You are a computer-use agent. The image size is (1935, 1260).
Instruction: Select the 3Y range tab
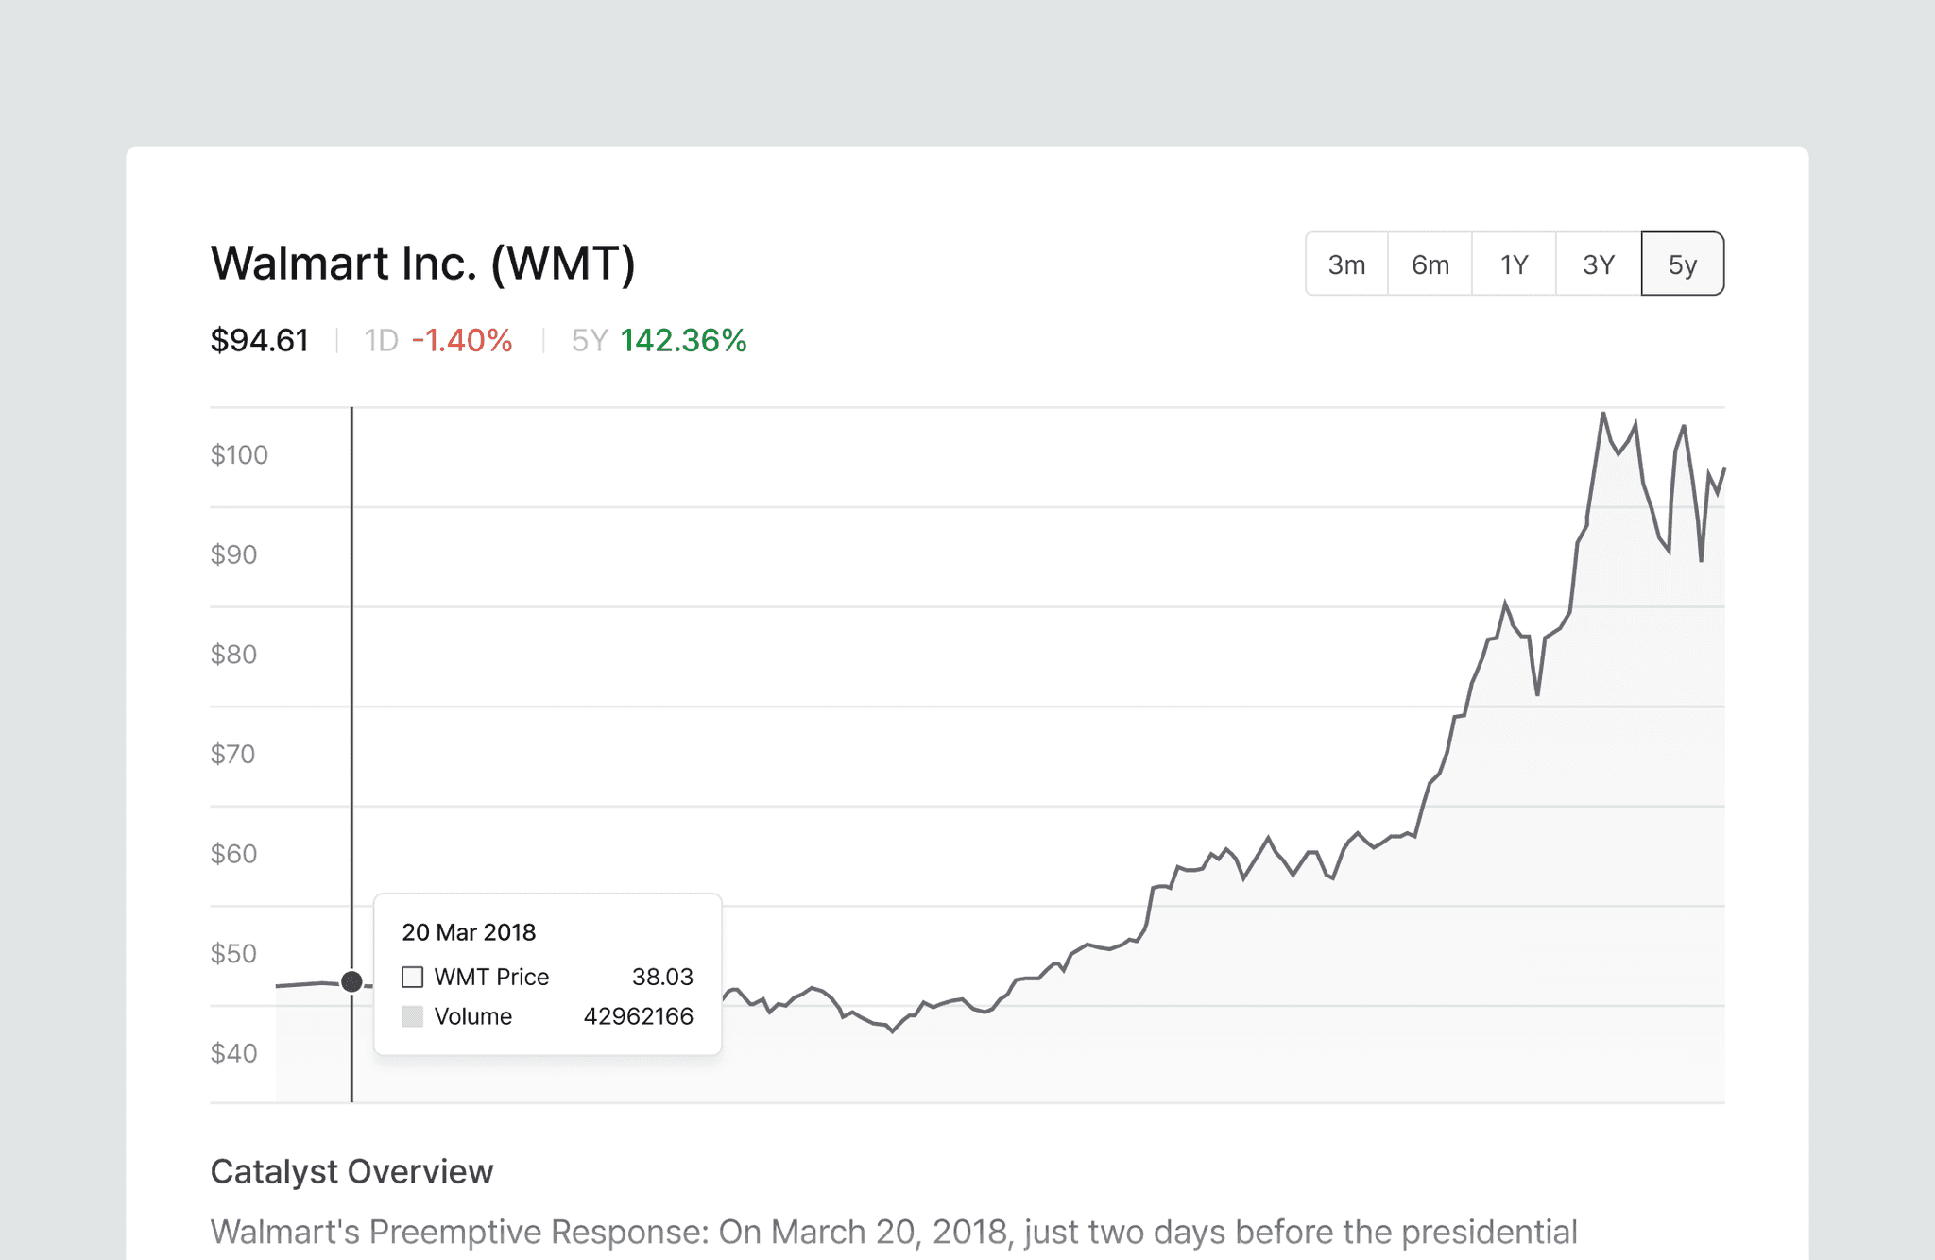coord(1599,264)
